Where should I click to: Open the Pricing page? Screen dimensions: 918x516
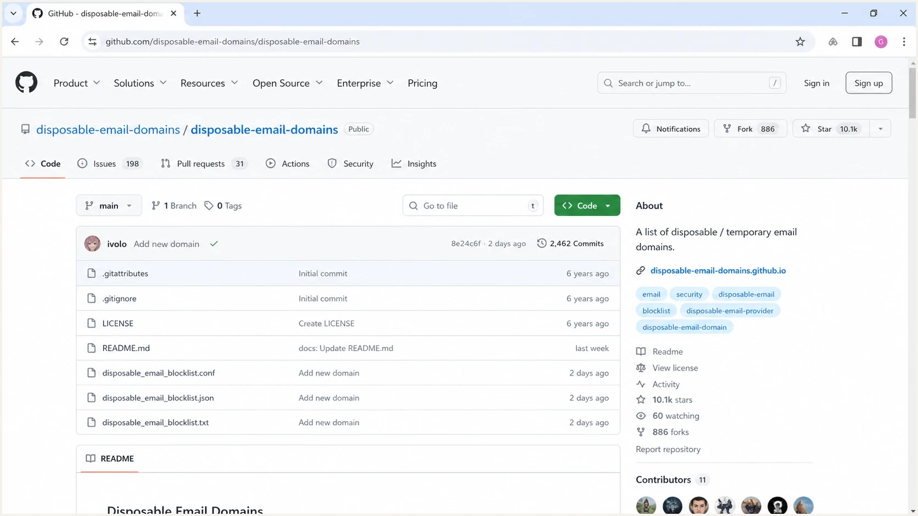tap(422, 83)
